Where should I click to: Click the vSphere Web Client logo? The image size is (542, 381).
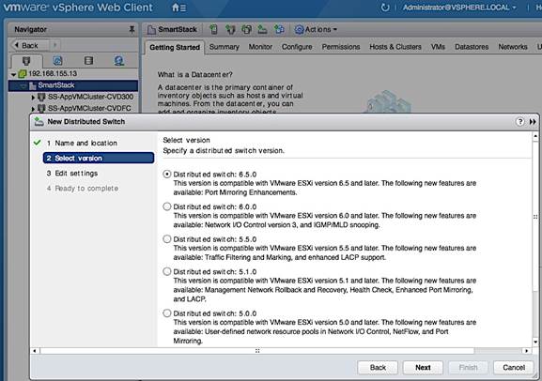click(78, 8)
